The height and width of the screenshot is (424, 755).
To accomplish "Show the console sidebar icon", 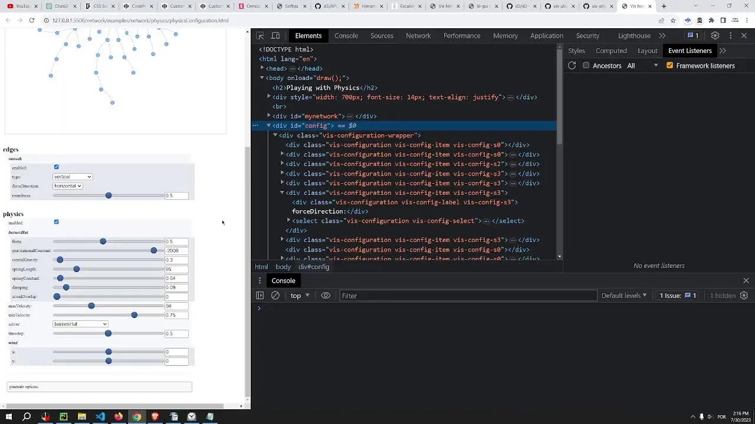I will [260, 296].
